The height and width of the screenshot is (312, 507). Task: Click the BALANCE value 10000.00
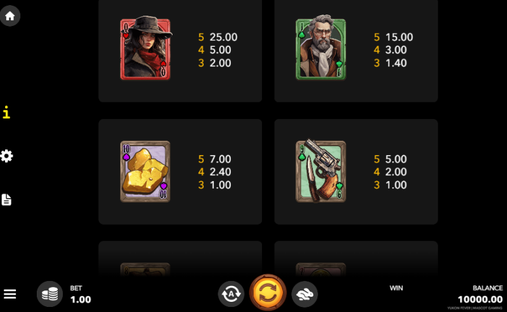pos(480,300)
